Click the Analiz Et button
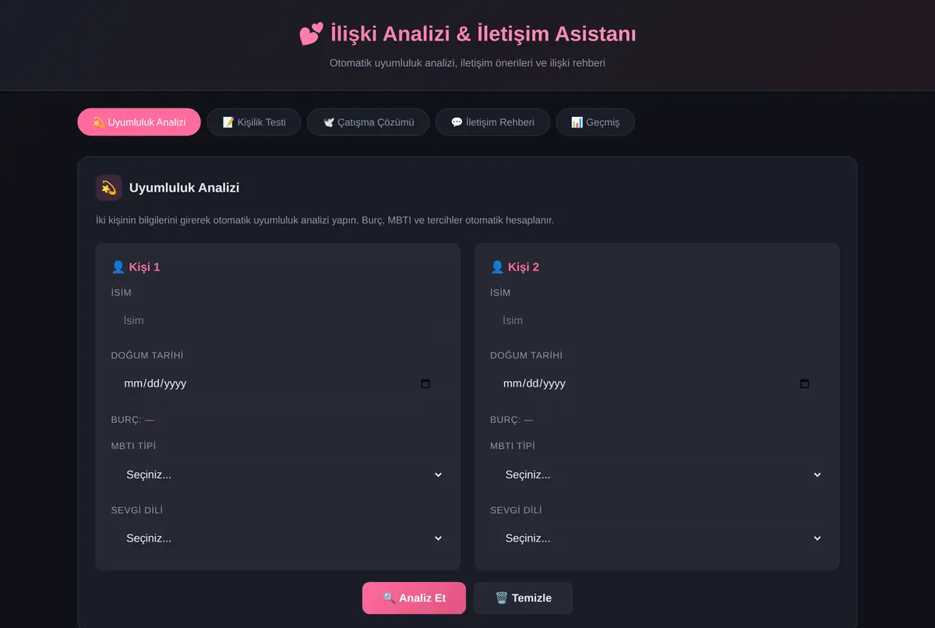 tap(414, 598)
